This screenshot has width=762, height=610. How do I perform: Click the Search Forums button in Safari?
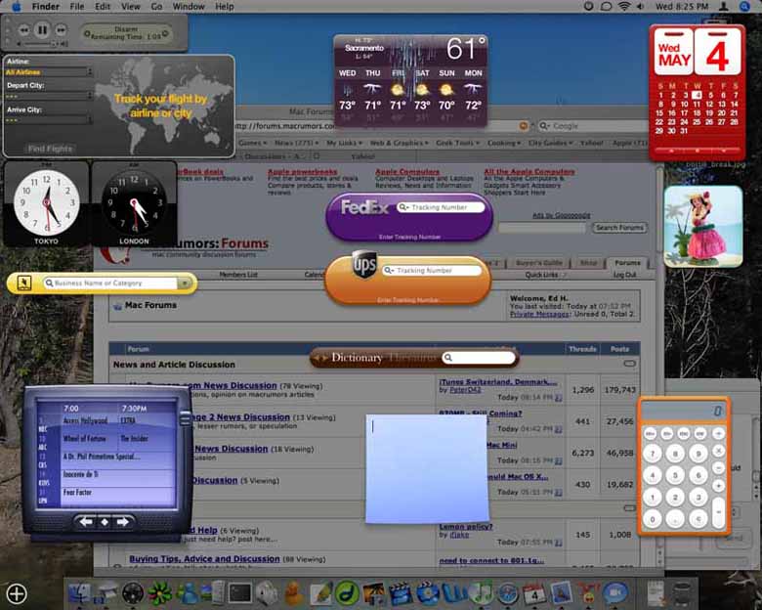click(619, 227)
